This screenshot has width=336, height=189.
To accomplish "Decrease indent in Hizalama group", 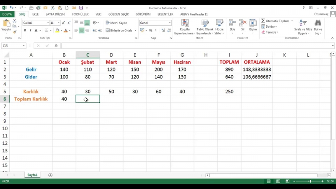I will [x=94, y=30].
